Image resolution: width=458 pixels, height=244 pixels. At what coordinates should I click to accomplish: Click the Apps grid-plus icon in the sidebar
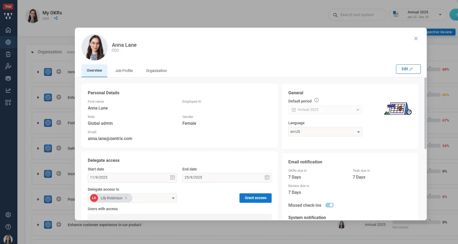pos(8,102)
